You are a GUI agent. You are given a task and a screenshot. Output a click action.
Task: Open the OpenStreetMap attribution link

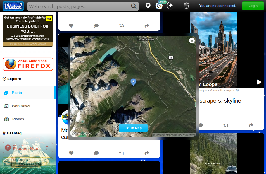click(x=187, y=135)
